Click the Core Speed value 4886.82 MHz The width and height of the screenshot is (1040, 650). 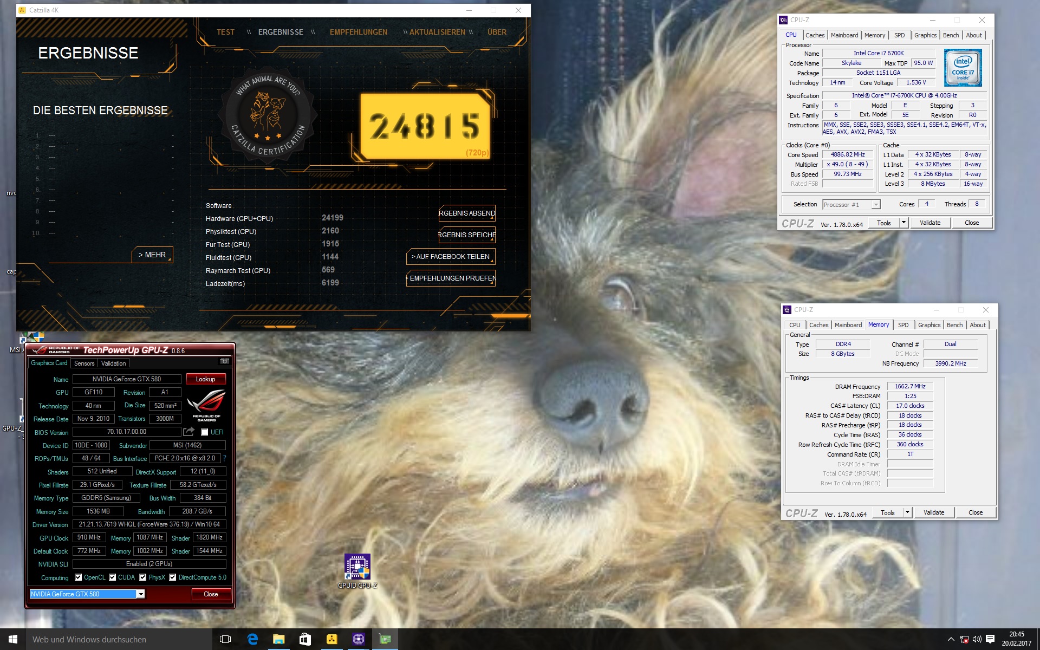[x=848, y=154]
